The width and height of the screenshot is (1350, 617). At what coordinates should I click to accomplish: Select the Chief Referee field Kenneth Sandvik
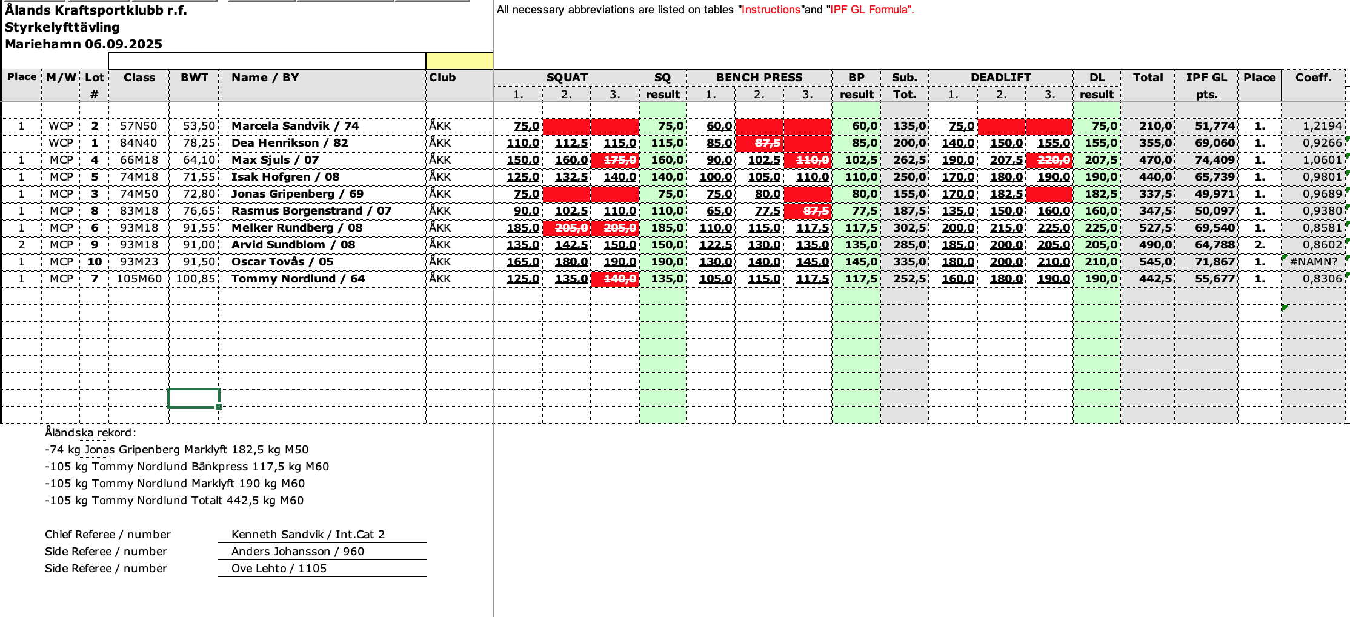[x=308, y=535]
